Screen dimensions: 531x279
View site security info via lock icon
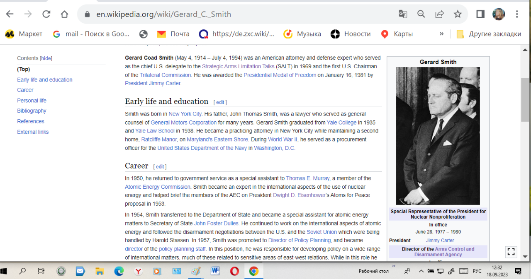[87, 14]
